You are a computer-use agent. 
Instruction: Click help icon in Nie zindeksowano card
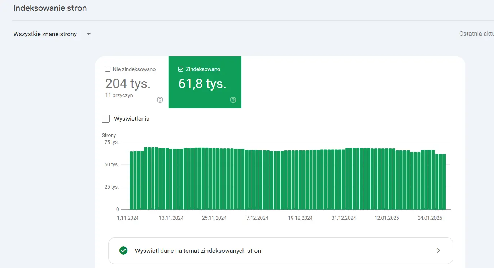pyautogui.click(x=160, y=100)
